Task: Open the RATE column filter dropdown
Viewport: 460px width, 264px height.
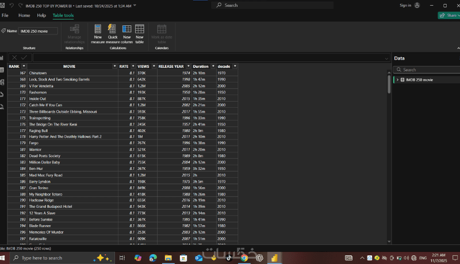Action: pyautogui.click(x=133, y=67)
